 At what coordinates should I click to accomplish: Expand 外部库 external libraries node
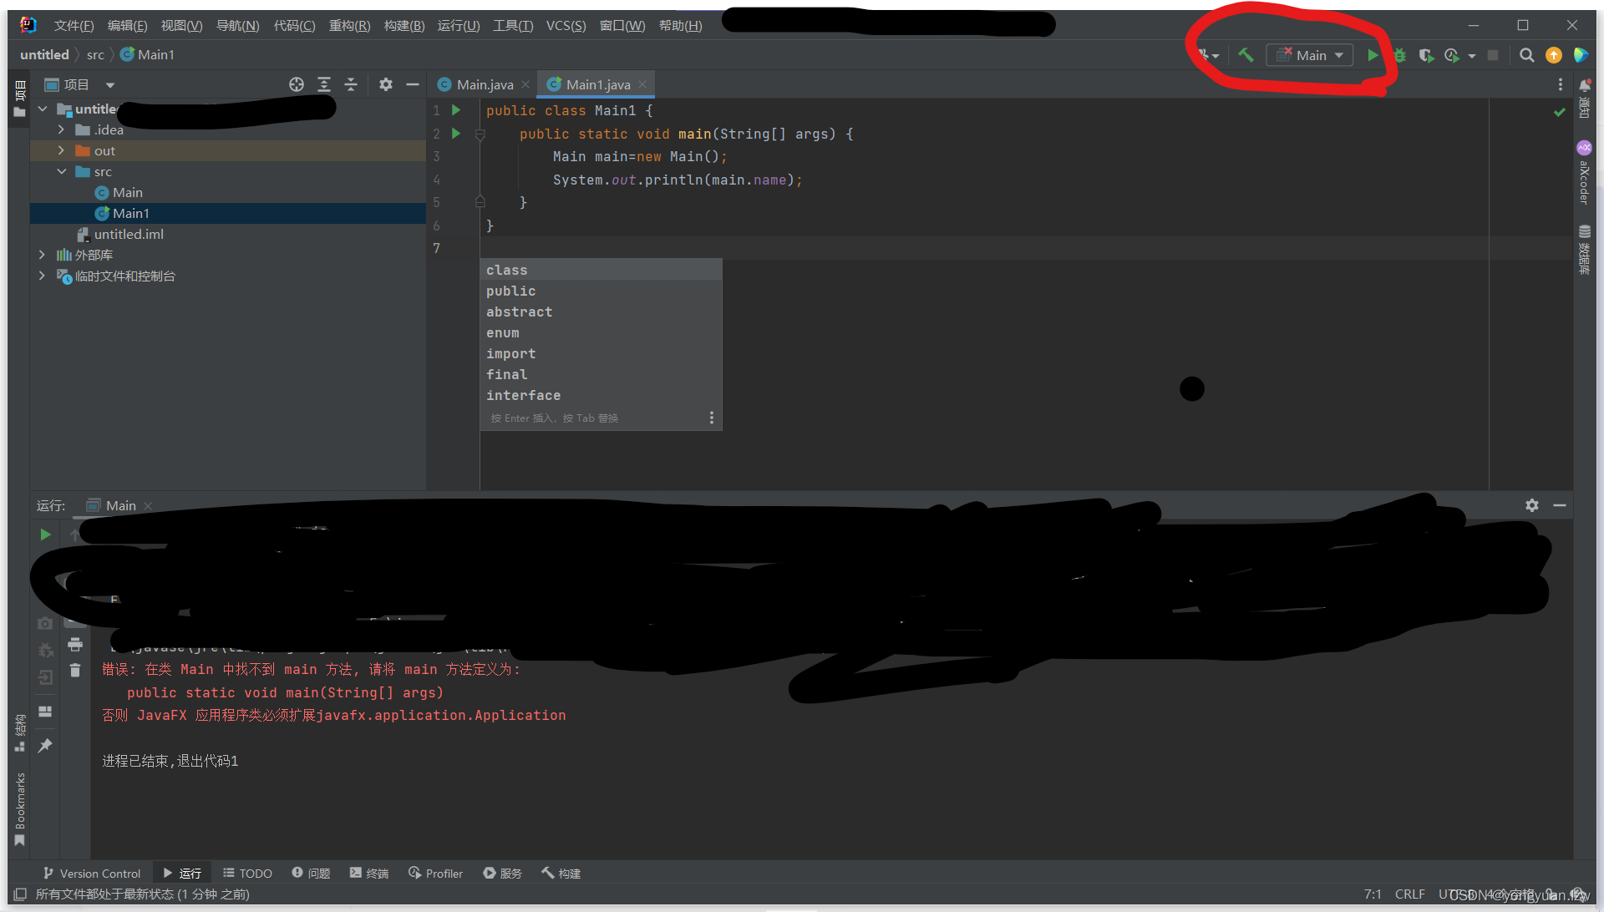pyautogui.click(x=42, y=255)
